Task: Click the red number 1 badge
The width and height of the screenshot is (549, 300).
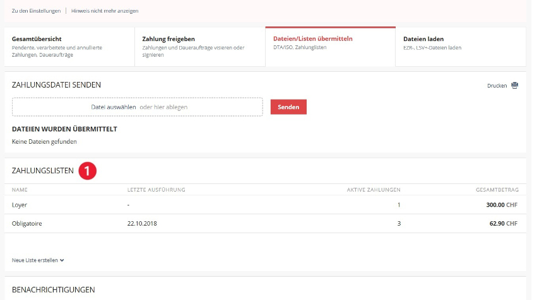Action: (88, 171)
